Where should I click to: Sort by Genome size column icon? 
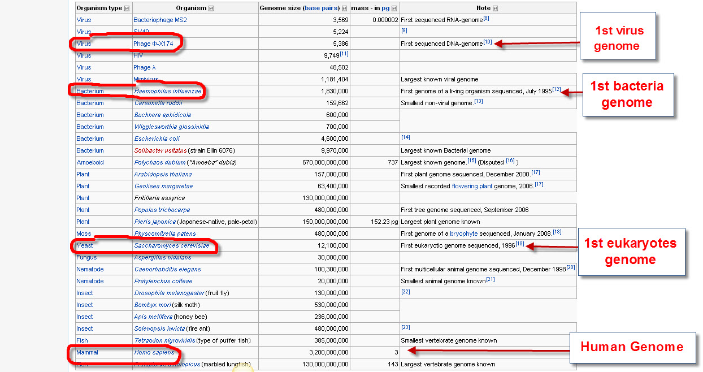pos(345,8)
